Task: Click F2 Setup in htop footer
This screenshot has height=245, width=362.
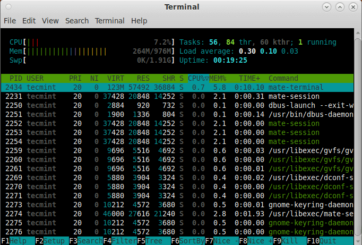Action: (52, 241)
